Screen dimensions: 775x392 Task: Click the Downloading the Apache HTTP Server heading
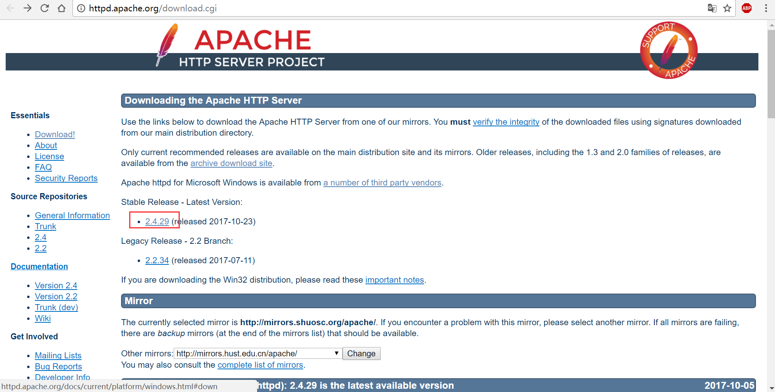[x=213, y=100]
